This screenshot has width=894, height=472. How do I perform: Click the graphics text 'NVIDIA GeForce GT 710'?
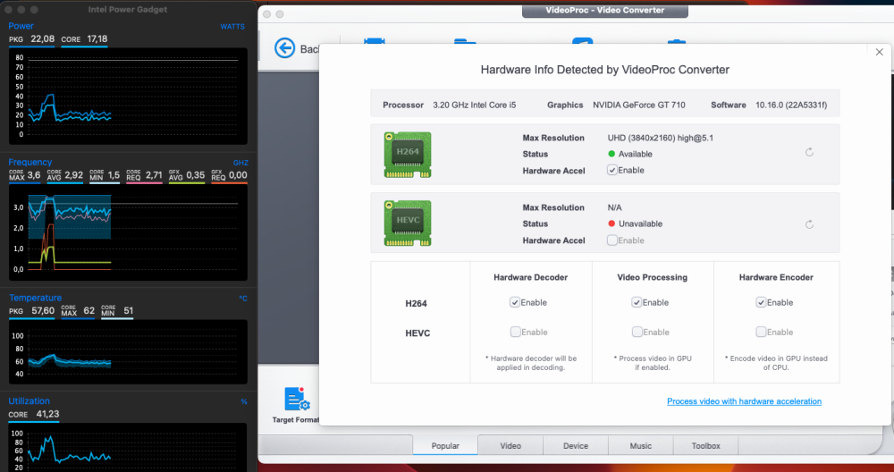click(639, 105)
